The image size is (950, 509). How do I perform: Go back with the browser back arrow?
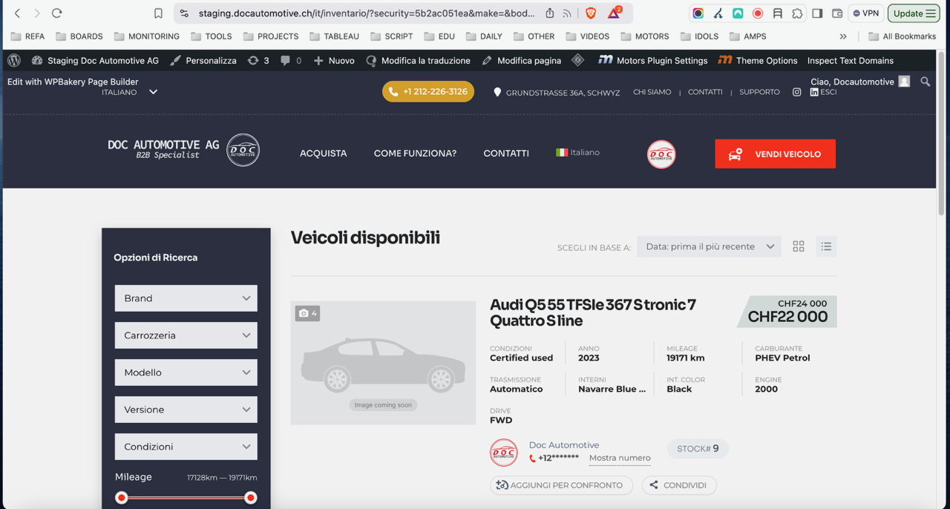pyautogui.click(x=18, y=13)
